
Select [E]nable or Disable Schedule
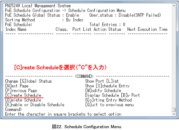(x=35, y=105)
